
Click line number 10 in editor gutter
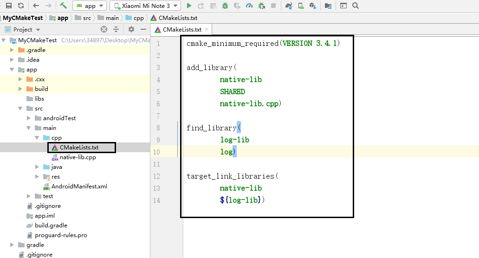click(156, 152)
